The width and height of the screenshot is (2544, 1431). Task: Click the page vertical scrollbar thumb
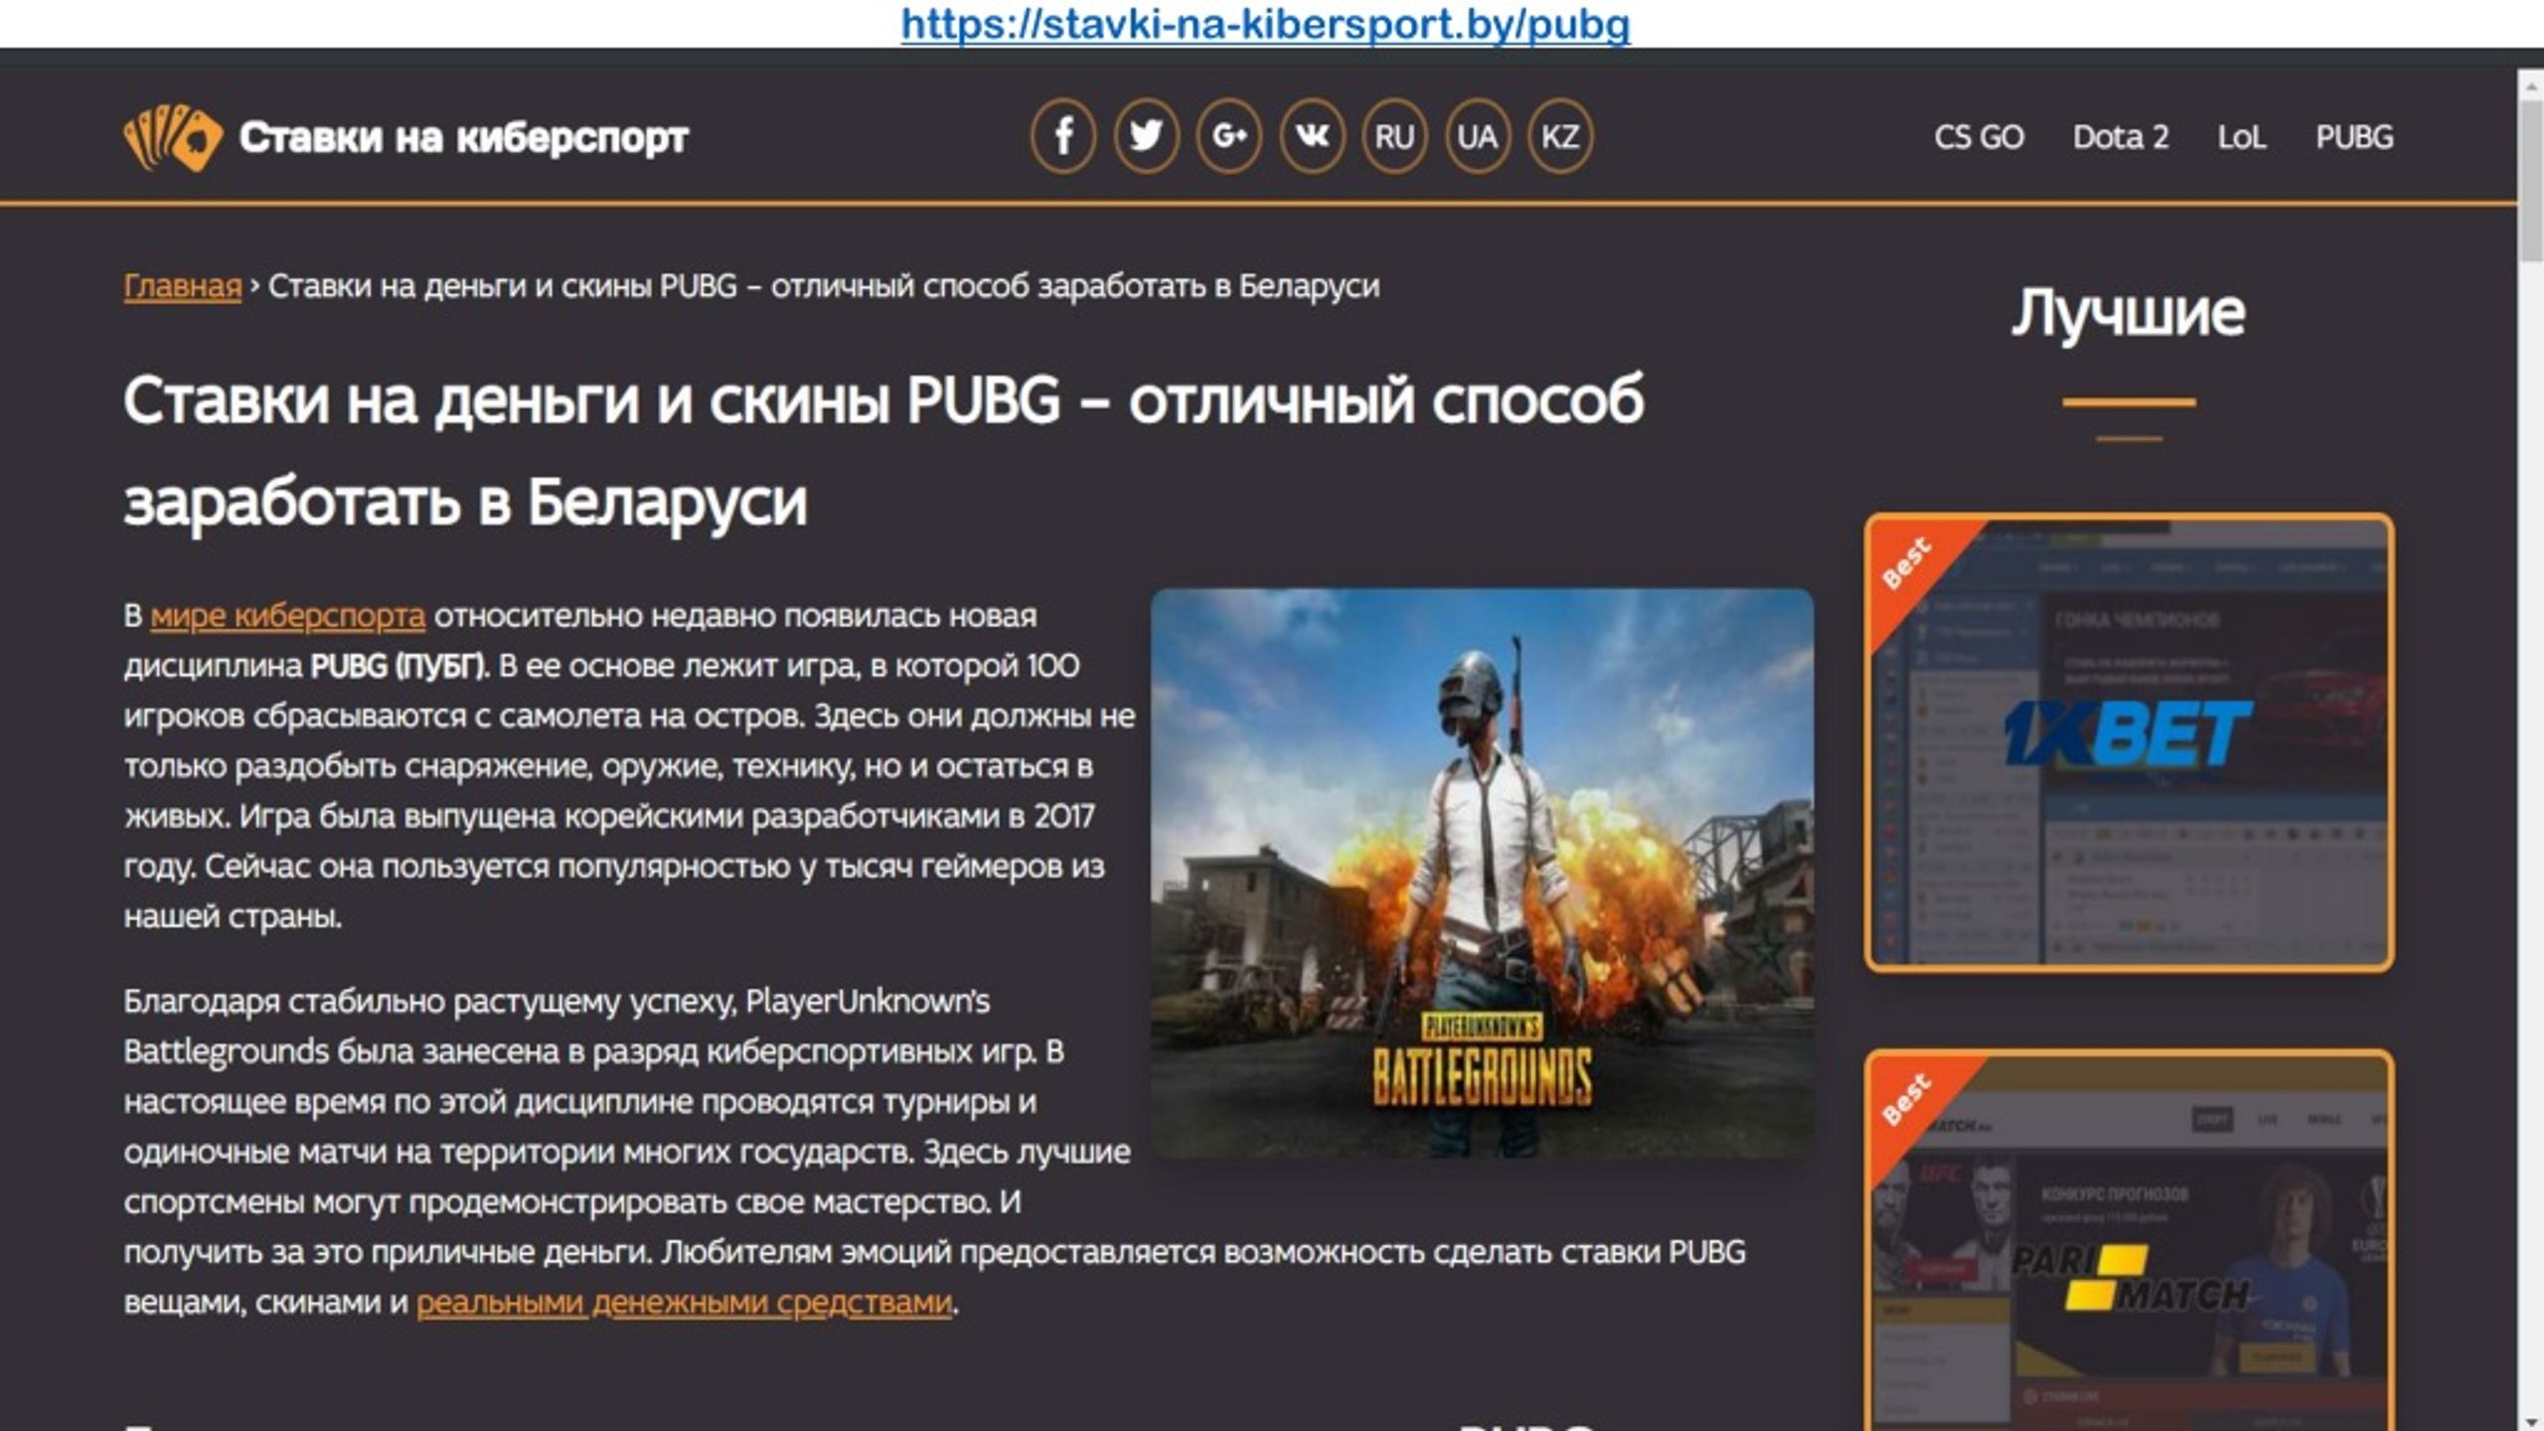[2531, 179]
